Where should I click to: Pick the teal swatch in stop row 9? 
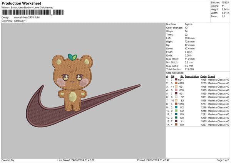176,107
